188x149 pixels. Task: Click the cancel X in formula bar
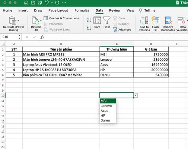[27, 37]
